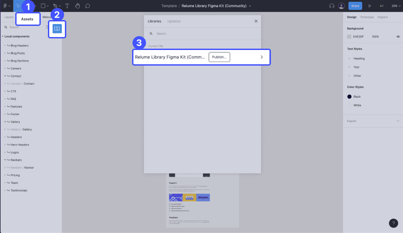
Task: Expand the Heading text styles group
Action: point(349,58)
